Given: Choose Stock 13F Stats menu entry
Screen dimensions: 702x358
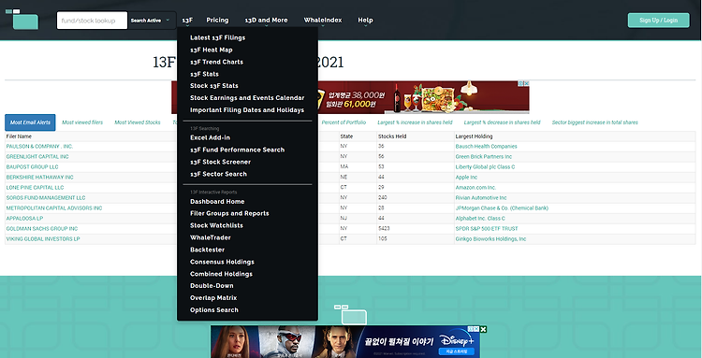Looking at the screenshot, I should (x=214, y=85).
